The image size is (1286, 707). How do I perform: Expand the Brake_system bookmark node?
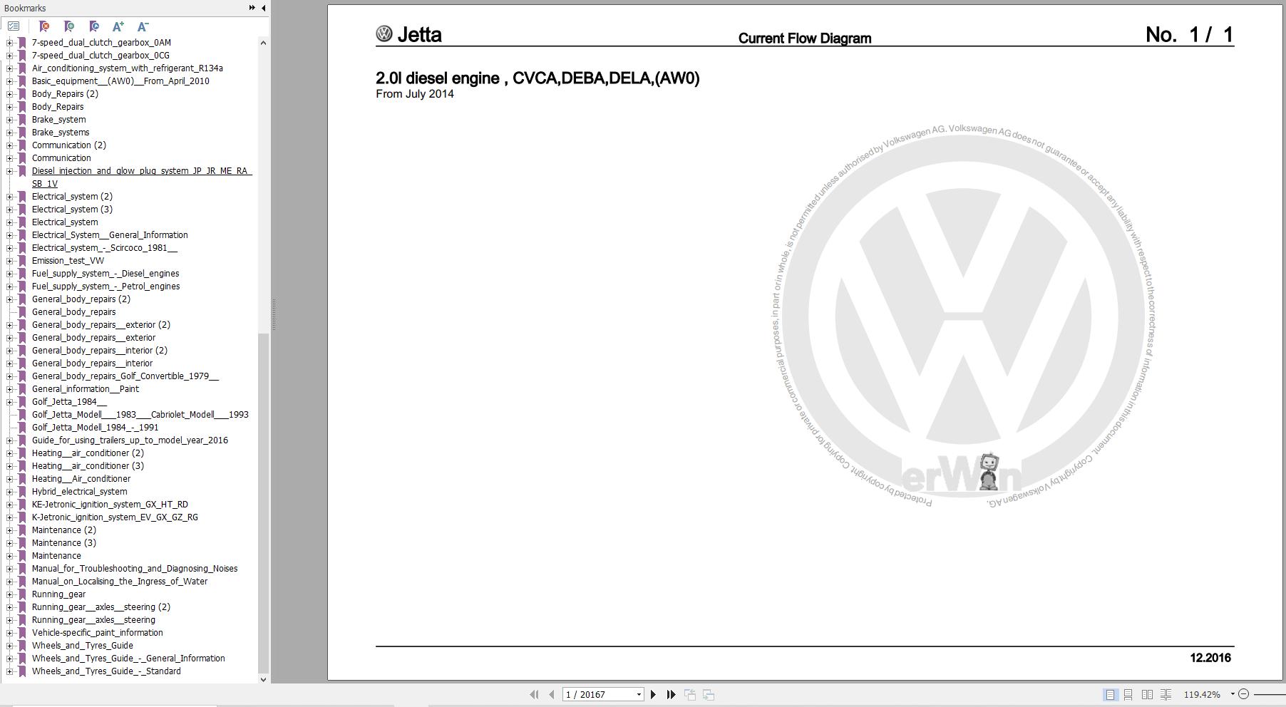coord(10,120)
